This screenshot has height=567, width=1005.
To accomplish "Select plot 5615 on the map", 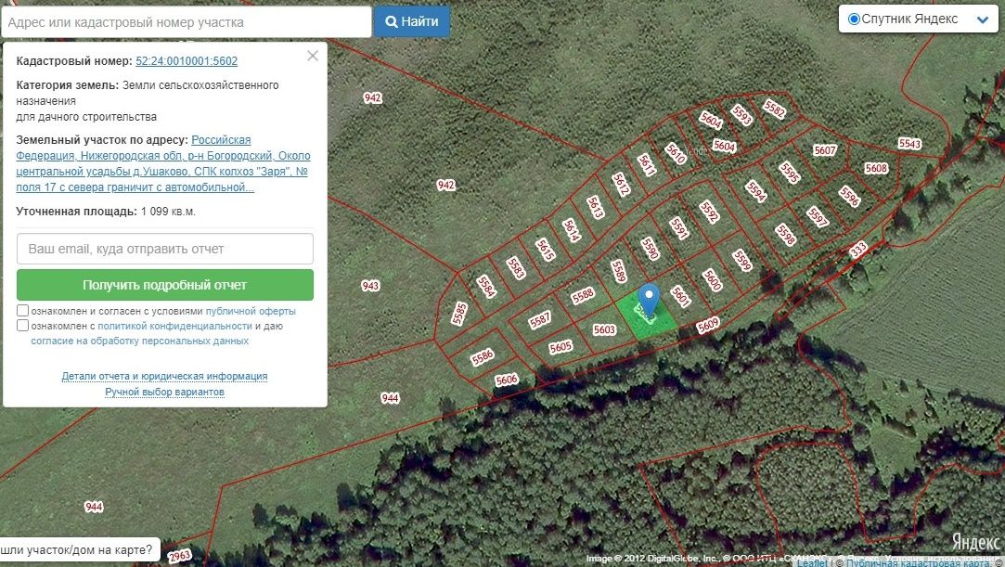I will (x=545, y=250).
